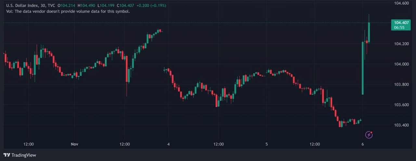Image resolution: width=416 pixels, height=161 pixels.
Task: Click the open value O104.214 in the legend
Action: coord(67,6)
